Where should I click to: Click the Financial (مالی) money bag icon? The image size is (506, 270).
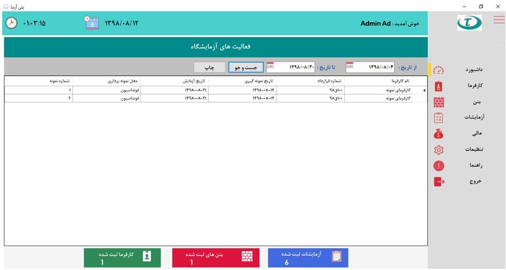(x=439, y=134)
